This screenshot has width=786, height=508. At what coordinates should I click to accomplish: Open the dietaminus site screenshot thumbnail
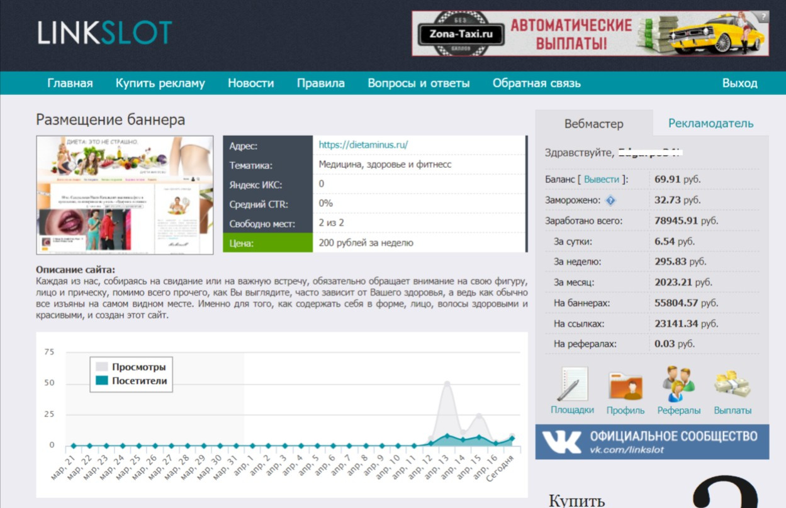click(125, 195)
